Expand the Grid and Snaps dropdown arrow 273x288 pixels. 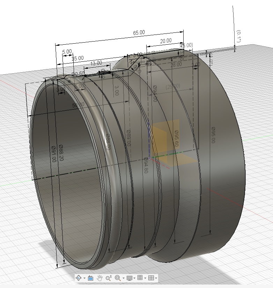(145, 278)
